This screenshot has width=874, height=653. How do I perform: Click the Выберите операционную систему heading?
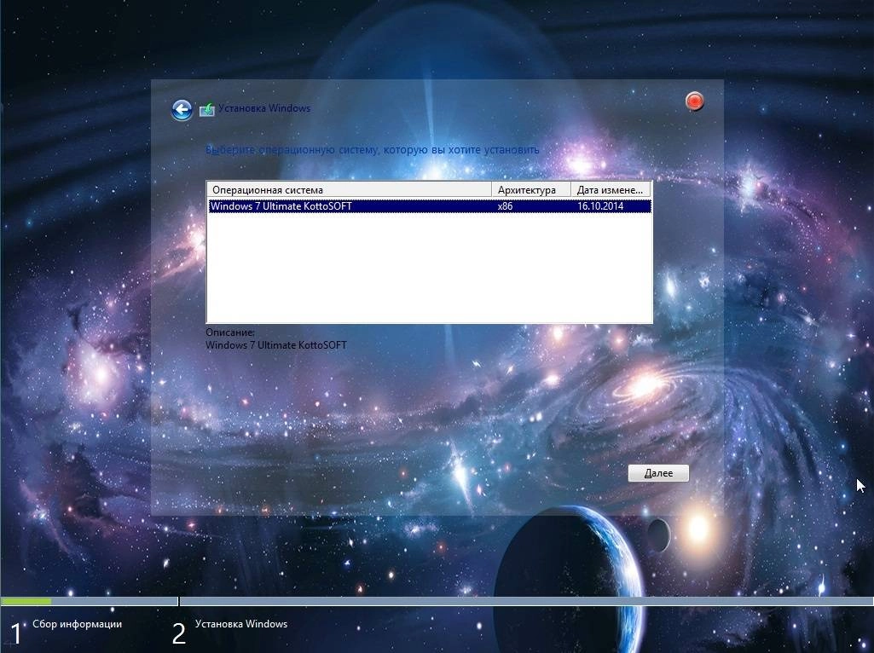point(373,150)
